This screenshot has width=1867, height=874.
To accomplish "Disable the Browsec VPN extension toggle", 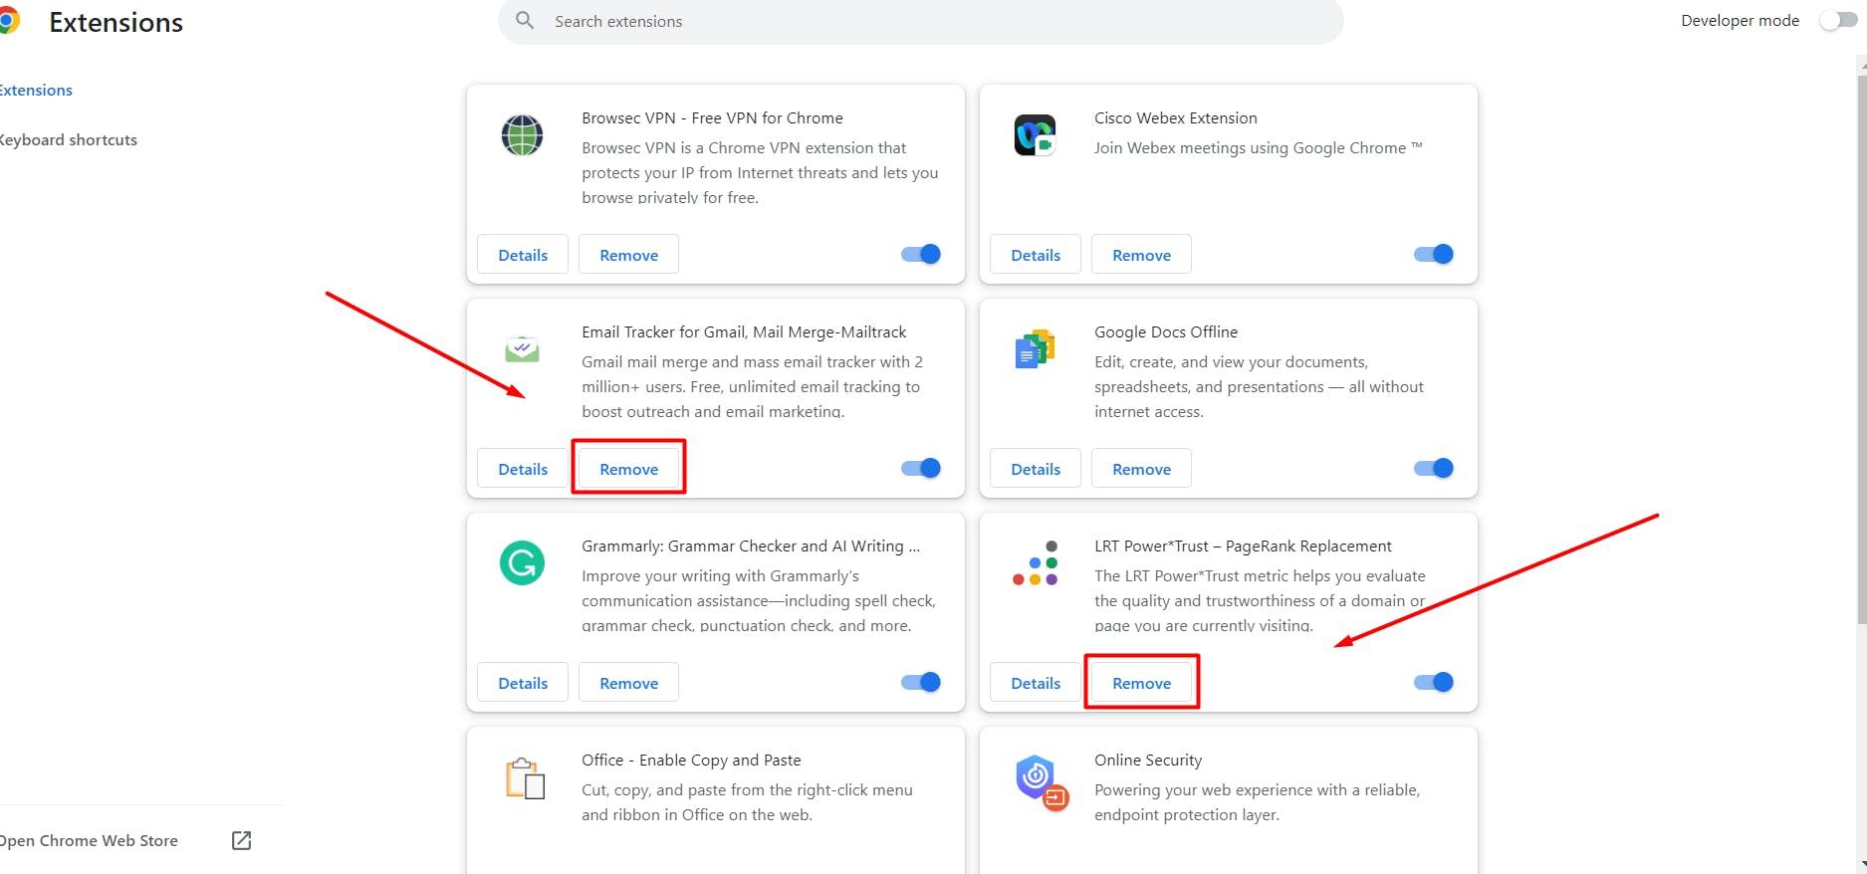I will (921, 254).
